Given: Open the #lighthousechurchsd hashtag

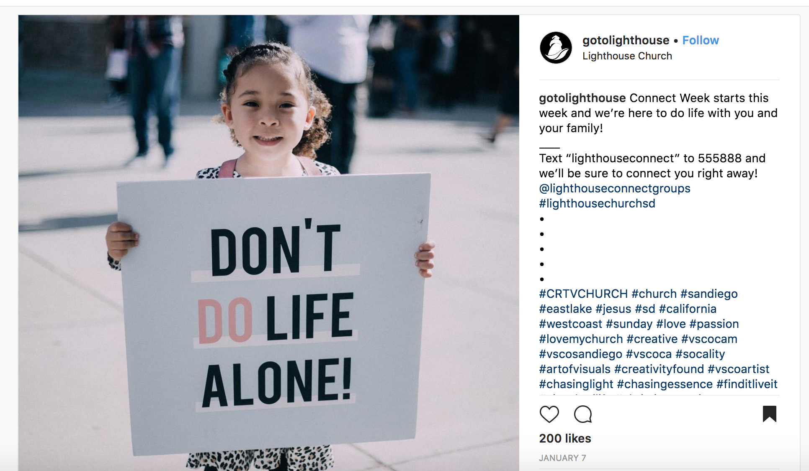Looking at the screenshot, I should pos(597,204).
